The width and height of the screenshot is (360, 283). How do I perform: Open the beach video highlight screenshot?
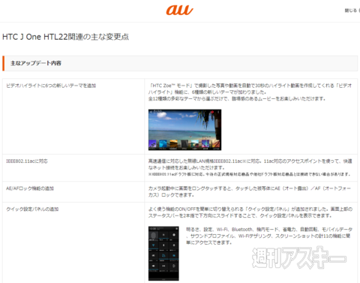point(184,130)
